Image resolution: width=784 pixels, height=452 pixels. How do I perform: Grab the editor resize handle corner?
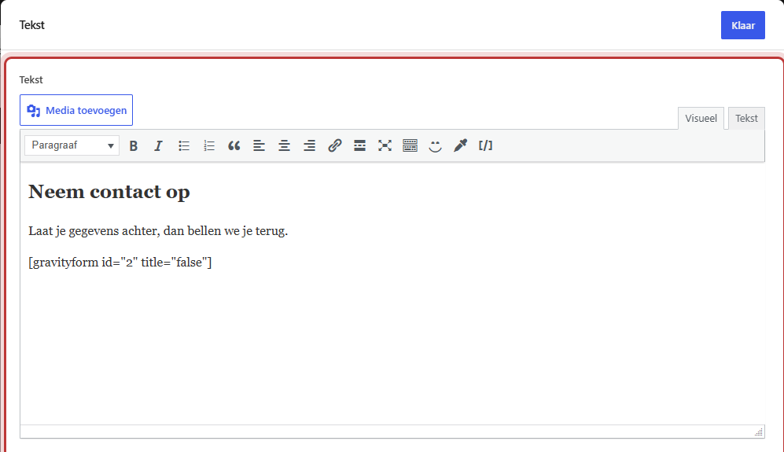(x=759, y=432)
